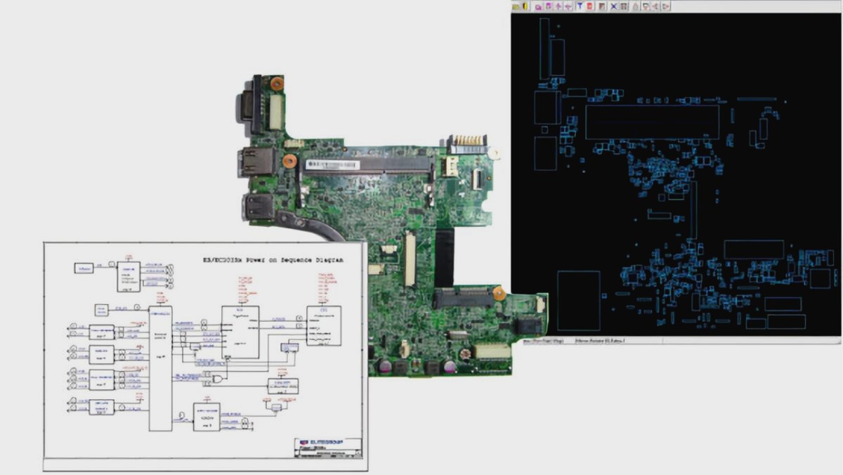Click the RAM slot on motherboard photo
Screen dimensions: 843x475
(x=365, y=165)
